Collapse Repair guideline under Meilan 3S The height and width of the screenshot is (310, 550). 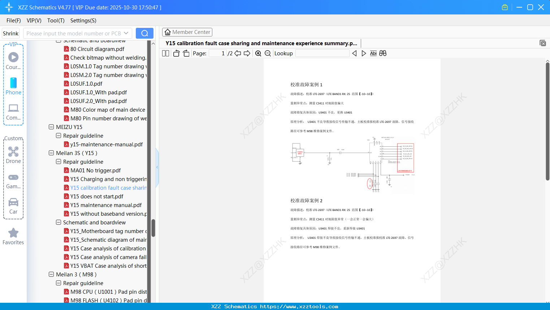click(x=59, y=162)
